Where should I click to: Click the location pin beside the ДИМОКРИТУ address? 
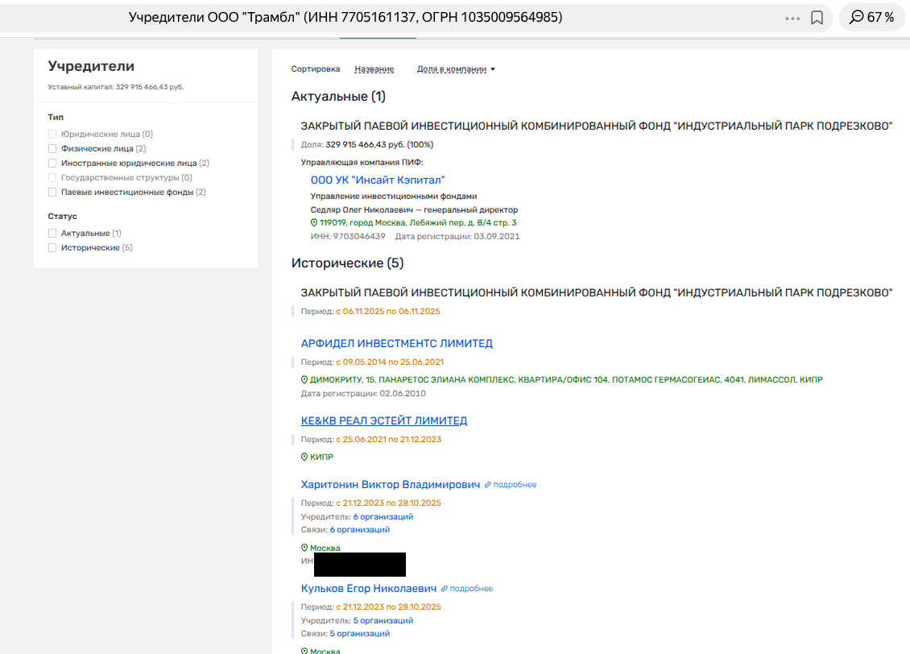pos(304,380)
